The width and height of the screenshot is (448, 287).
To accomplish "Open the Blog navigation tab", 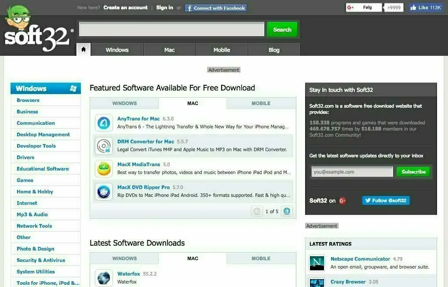I will pyautogui.click(x=274, y=50).
